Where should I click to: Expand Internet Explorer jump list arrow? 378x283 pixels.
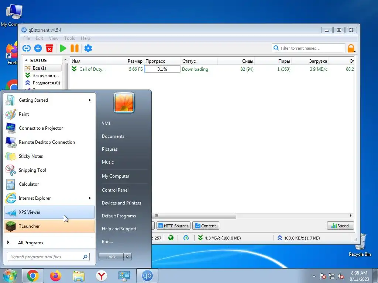tap(90, 198)
